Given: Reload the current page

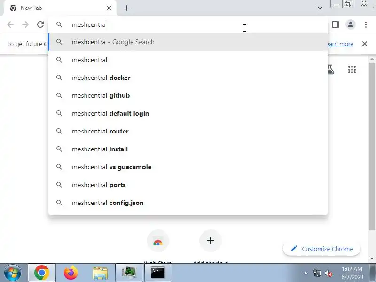Looking at the screenshot, I should coord(40,24).
